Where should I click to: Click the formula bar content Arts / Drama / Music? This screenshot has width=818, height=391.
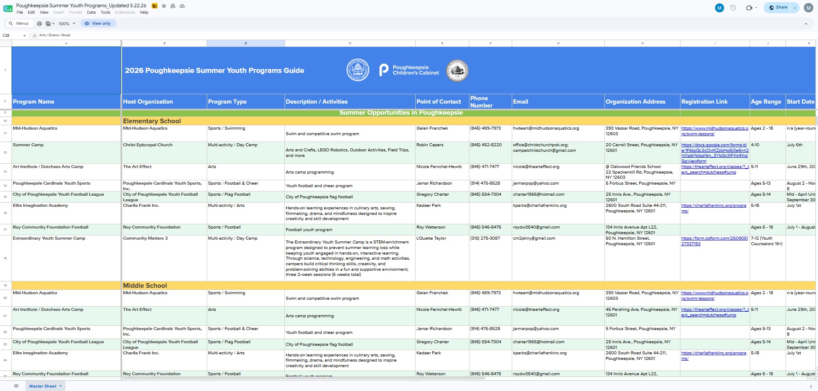coord(55,35)
